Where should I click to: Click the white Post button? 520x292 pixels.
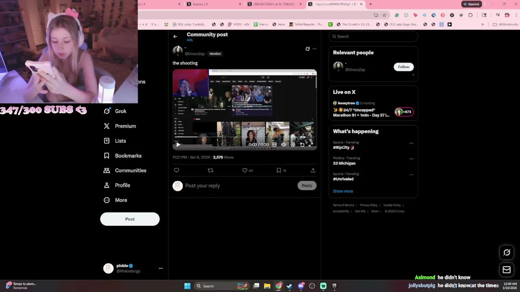click(x=130, y=219)
